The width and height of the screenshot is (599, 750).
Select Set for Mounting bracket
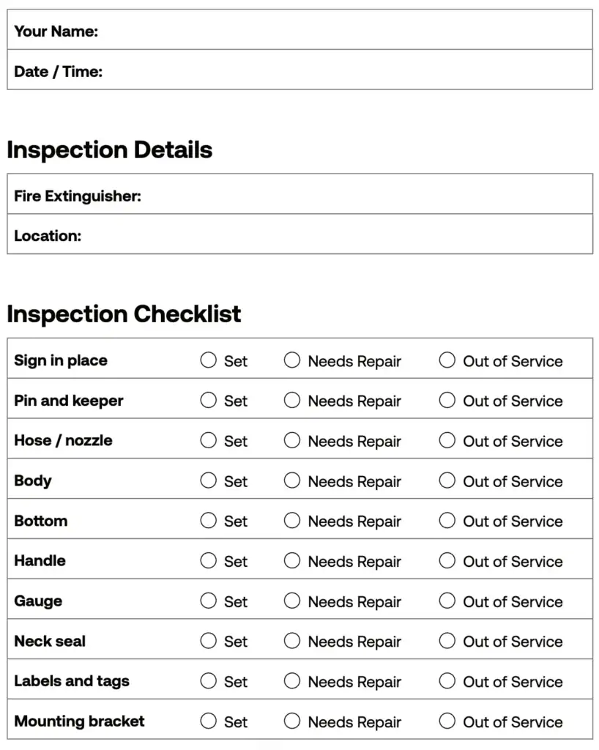209,721
